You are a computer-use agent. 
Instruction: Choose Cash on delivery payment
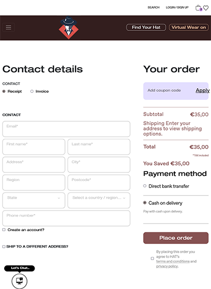pyautogui.click(x=145, y=202)
